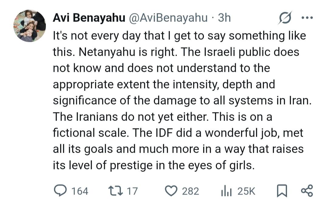Image resolution: width=328 pixels, height=207 pixels.
Task: Open the three-dot more options menu
Action: [x=306, y=18]
